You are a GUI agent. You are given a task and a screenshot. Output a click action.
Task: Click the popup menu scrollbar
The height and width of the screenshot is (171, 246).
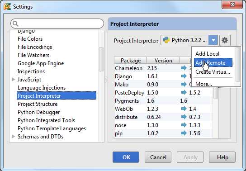click(238, 64)
